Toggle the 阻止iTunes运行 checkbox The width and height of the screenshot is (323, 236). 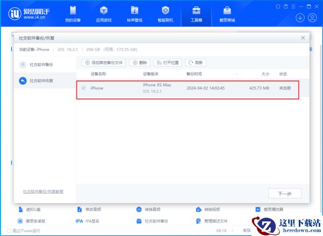9,231
